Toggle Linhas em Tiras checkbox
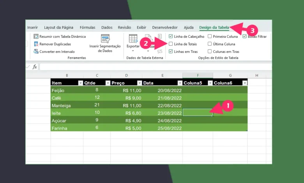 pos(171,51)
